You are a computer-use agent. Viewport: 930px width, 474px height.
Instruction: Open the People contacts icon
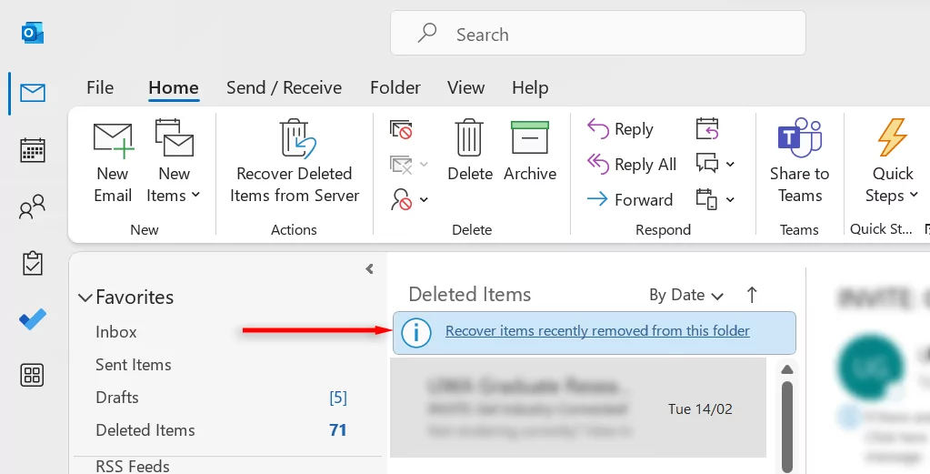coord(33,210)
